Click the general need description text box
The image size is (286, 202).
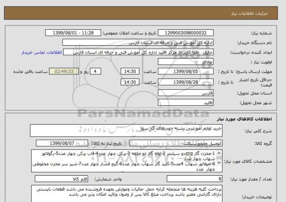click(126, 131)
